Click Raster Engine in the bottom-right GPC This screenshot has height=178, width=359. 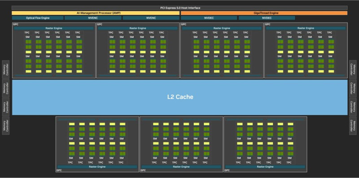[x=265, y=167]
